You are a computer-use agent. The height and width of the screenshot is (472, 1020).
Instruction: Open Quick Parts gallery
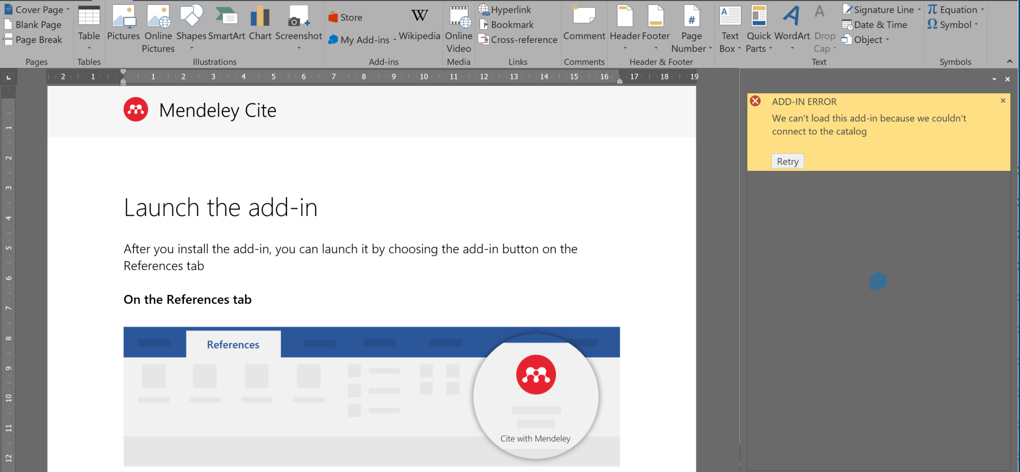coord(759,29)
